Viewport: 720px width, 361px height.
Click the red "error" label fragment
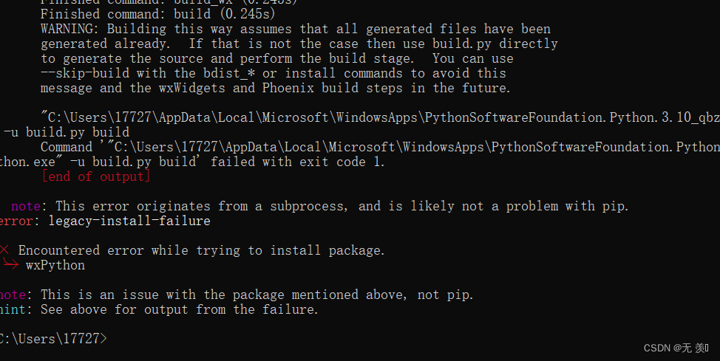(x=16, y=221)
